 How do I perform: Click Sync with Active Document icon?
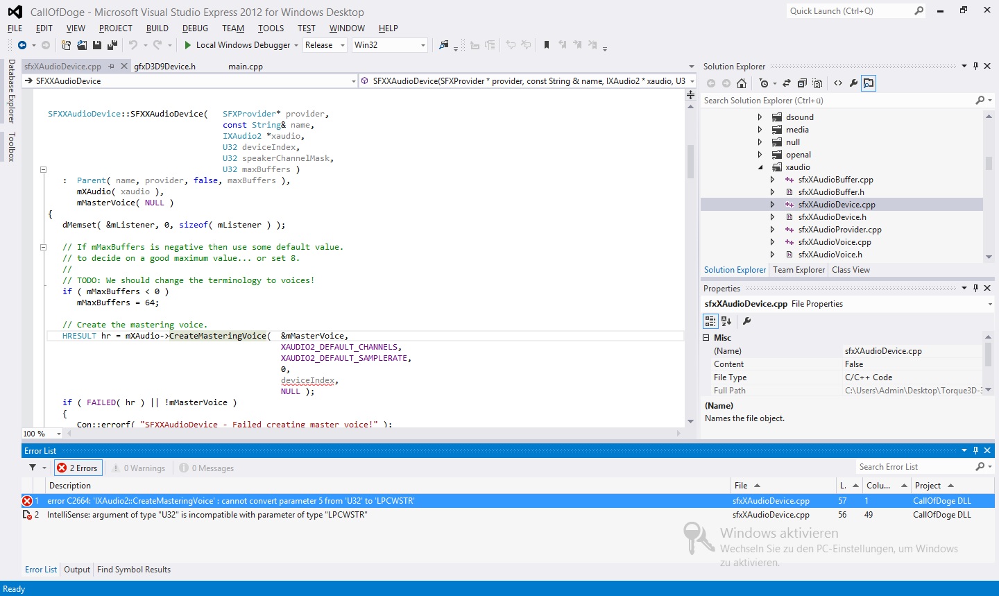pos(787,83)
